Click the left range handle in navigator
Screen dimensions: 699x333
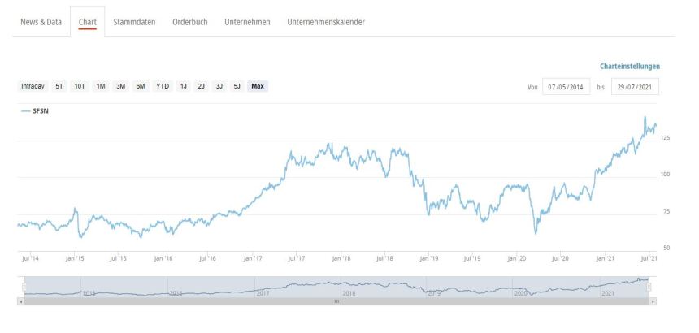pyautogui.click(x=24, y=287)
